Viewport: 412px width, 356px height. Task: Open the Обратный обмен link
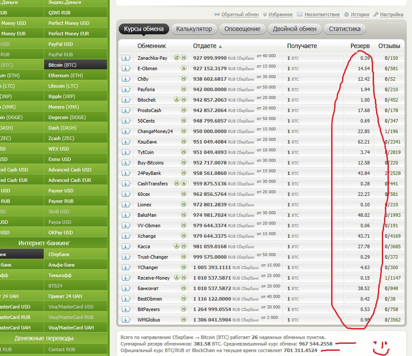pos(240,14)
